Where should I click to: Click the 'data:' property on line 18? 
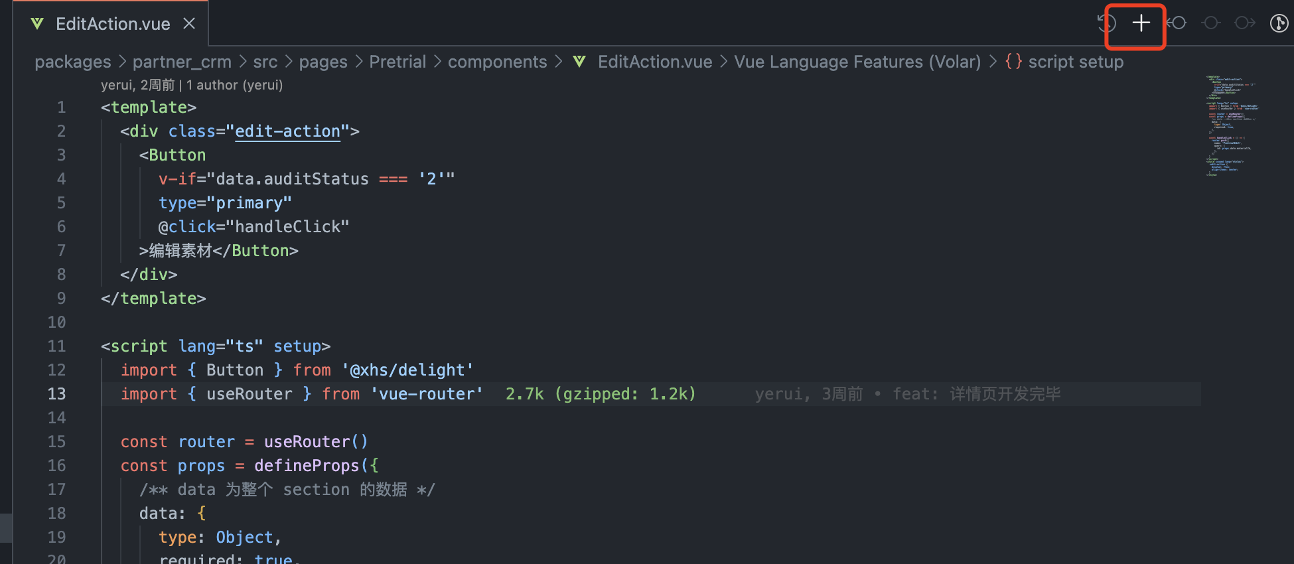tap(163, 514)
